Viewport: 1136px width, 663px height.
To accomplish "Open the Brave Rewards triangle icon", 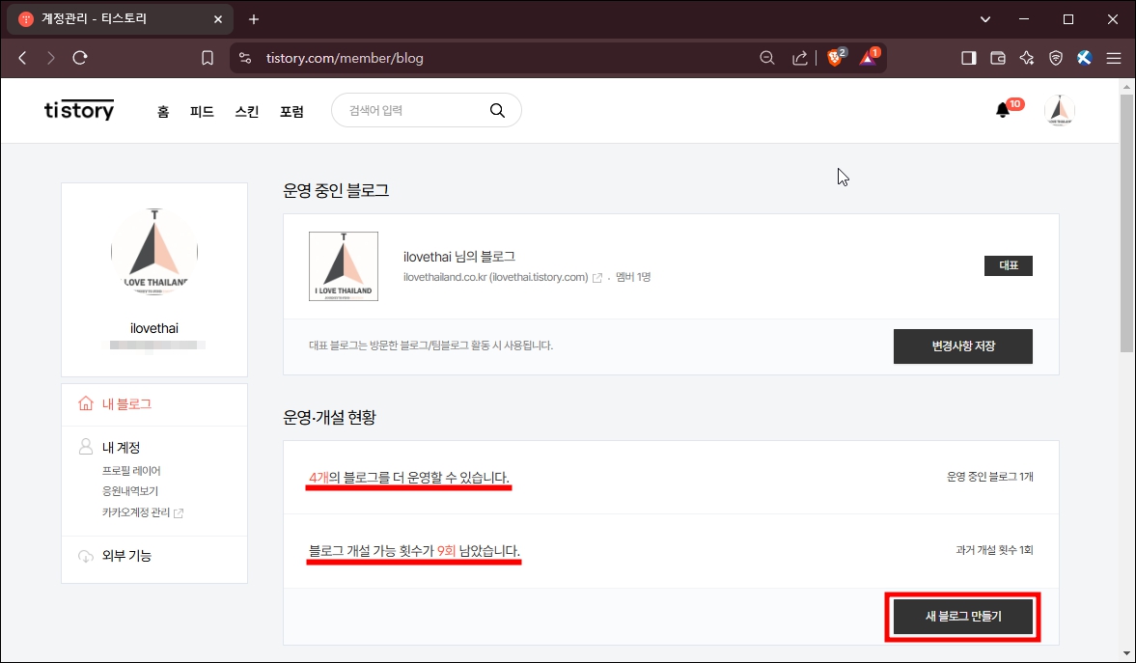I will (x=868, y=57).
